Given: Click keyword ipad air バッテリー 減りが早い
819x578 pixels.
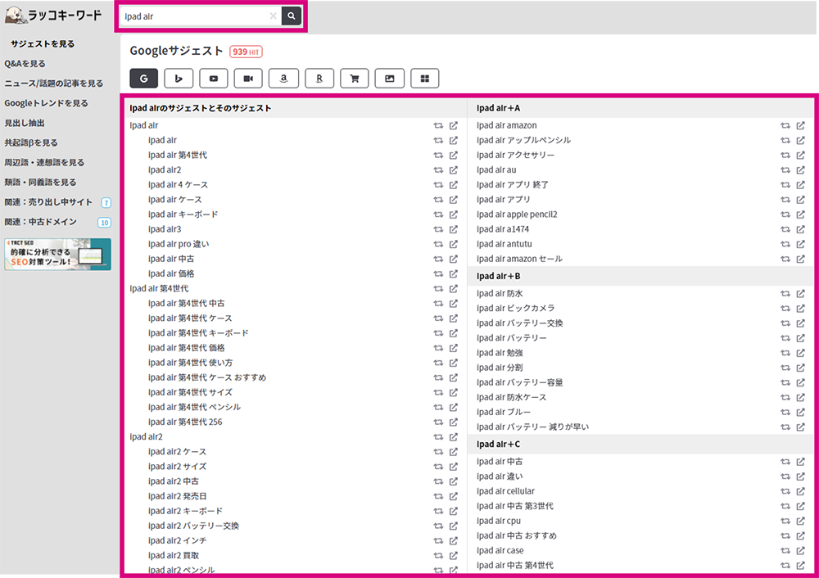Looking at the screenshot, I should [x=532, y=427].
